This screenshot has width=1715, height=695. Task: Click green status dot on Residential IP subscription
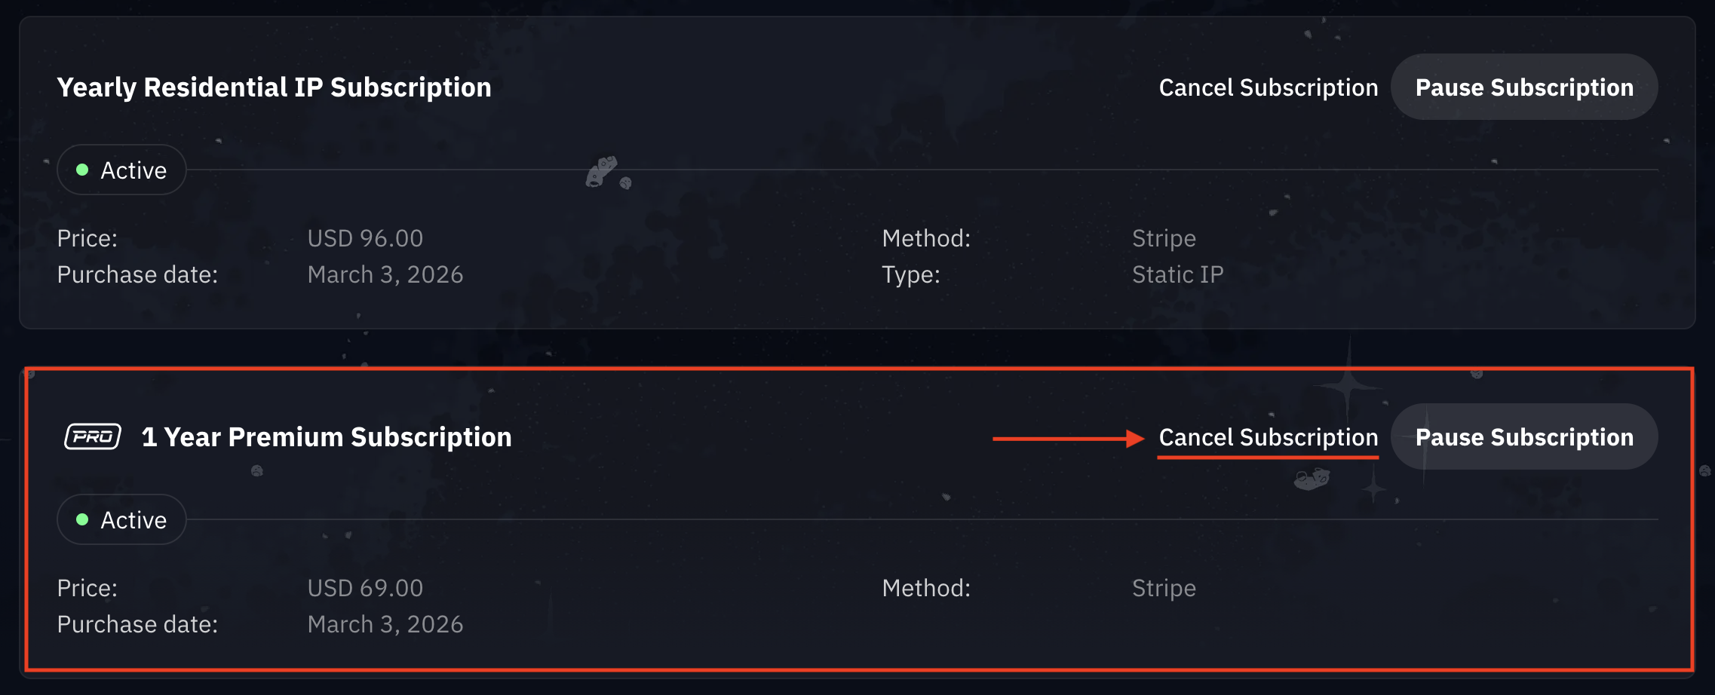click(83, 170)
